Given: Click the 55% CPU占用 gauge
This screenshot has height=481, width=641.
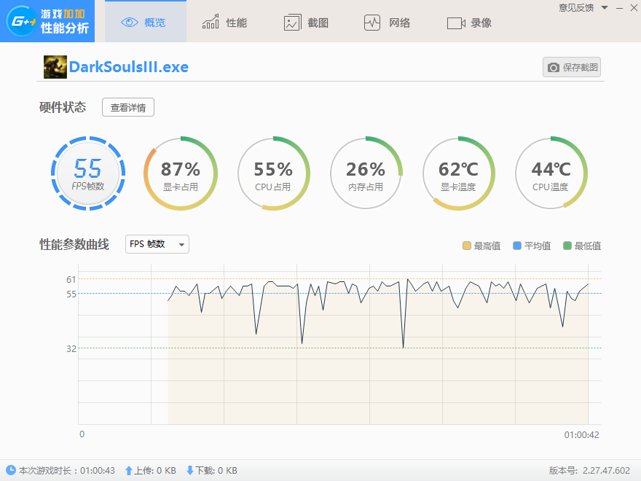Looking at the screenshot, I should pyautogui.click(x=273, y=173).
